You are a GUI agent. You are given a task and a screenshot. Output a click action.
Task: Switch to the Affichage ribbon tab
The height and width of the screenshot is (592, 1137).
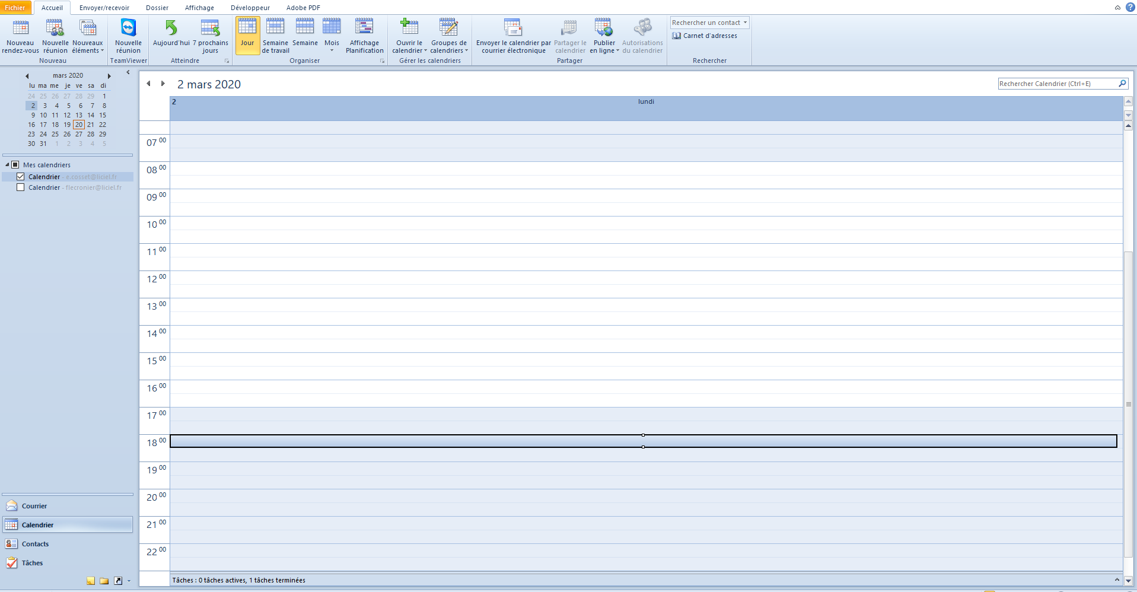point(199,8)
